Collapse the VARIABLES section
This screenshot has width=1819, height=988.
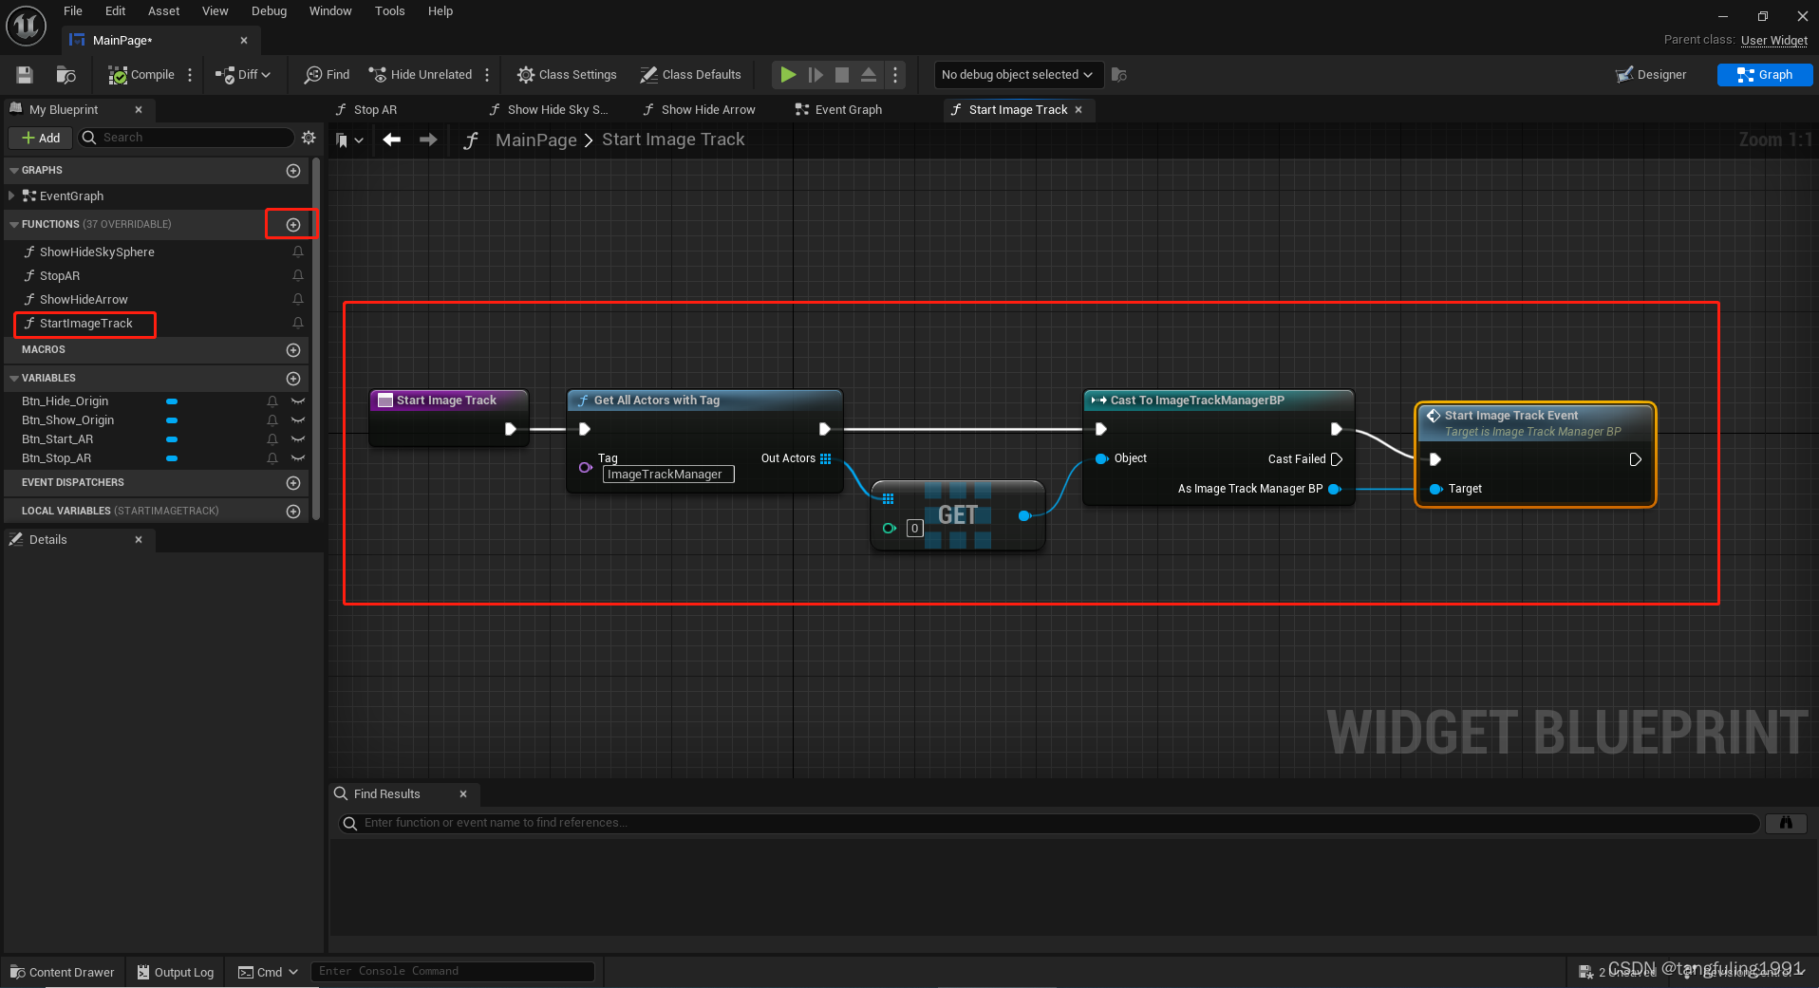coord(14,379)
